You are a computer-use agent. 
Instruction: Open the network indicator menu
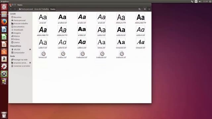coord(192,1)
